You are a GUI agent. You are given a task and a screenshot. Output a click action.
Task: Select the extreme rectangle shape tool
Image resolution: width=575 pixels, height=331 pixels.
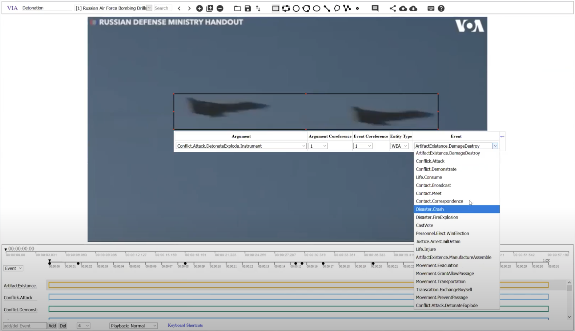coord(286,8)
